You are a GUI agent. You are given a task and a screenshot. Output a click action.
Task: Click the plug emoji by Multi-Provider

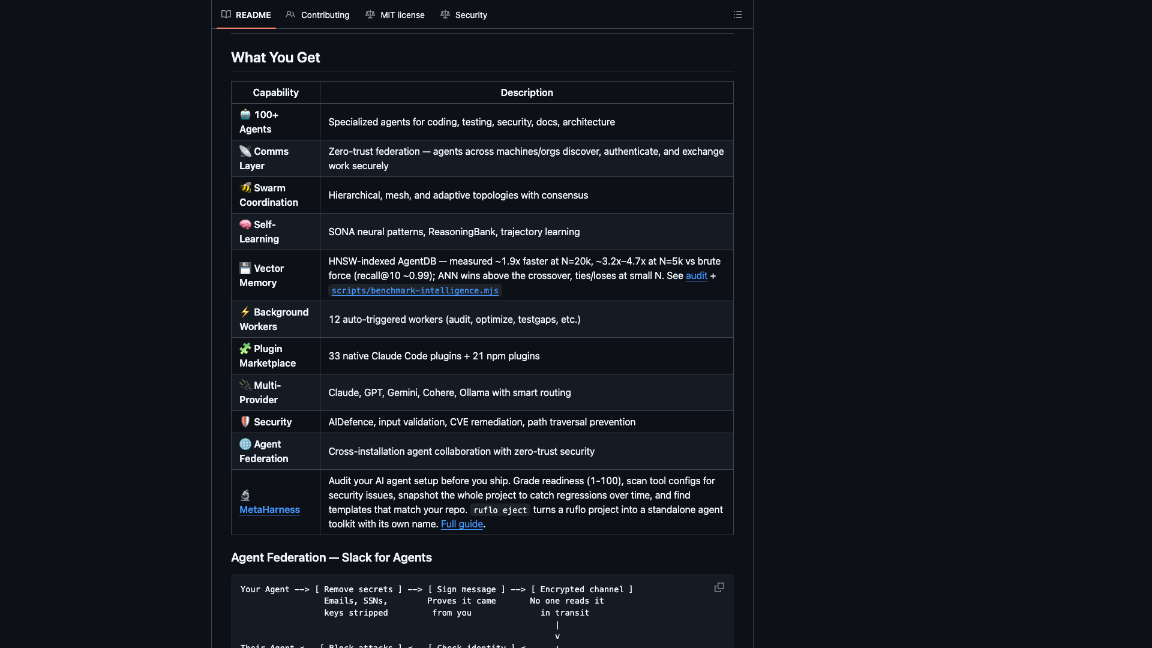click(245, 385)
